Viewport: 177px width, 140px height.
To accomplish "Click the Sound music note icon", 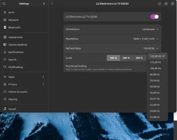I will (x=5, y=109).
